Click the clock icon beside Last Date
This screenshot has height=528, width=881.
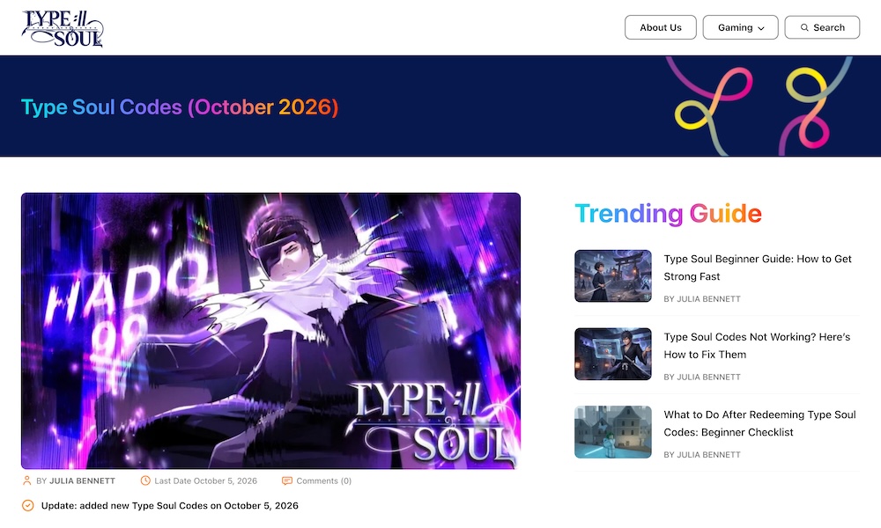click(145, 480)
